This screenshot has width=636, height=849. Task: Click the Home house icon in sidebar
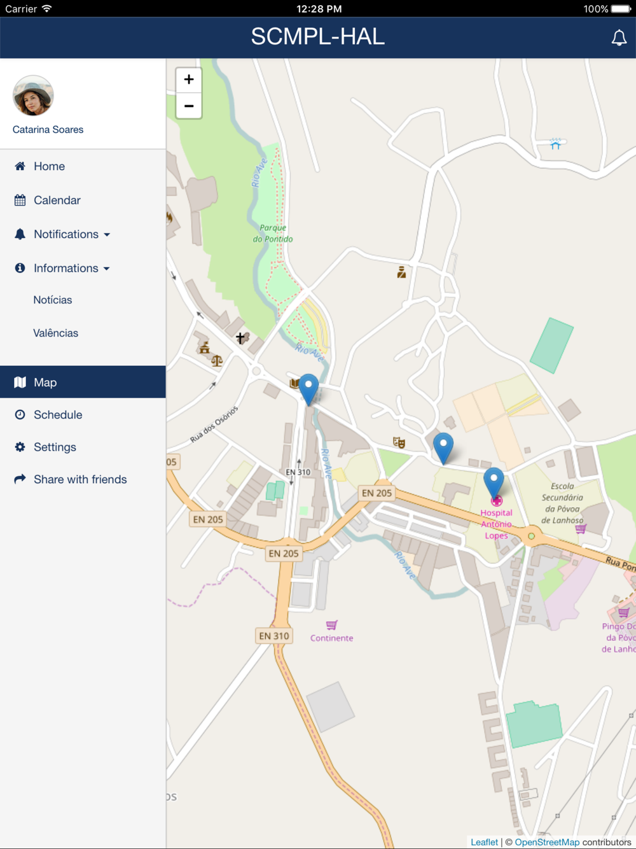click(x=20, y=166)
